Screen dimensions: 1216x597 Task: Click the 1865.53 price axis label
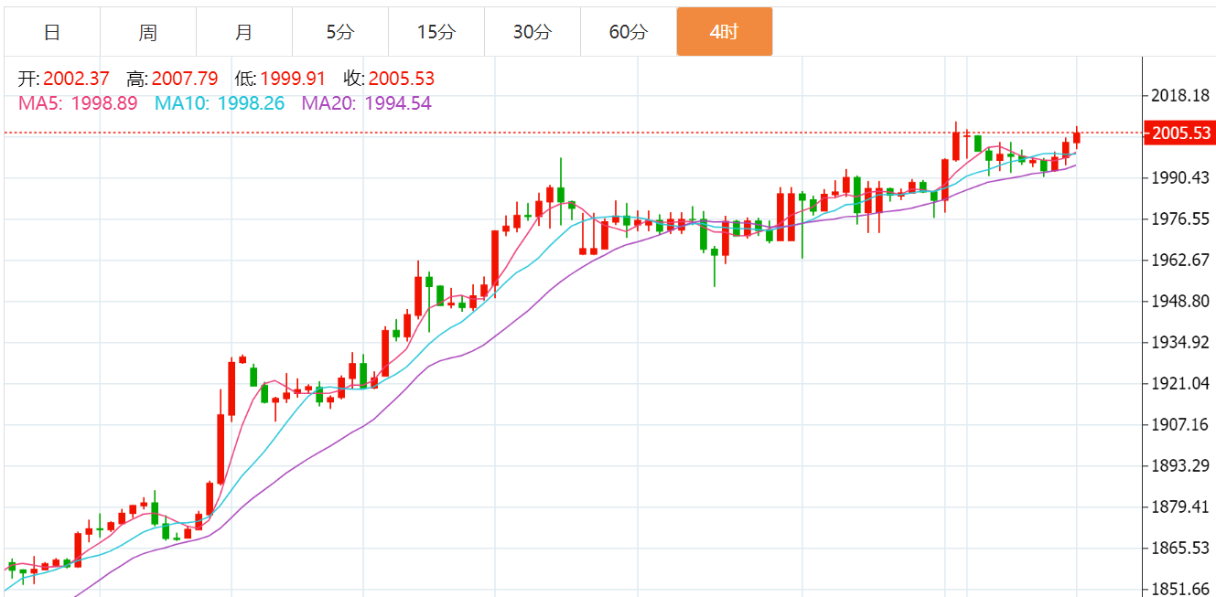[x=1181, y=549]
